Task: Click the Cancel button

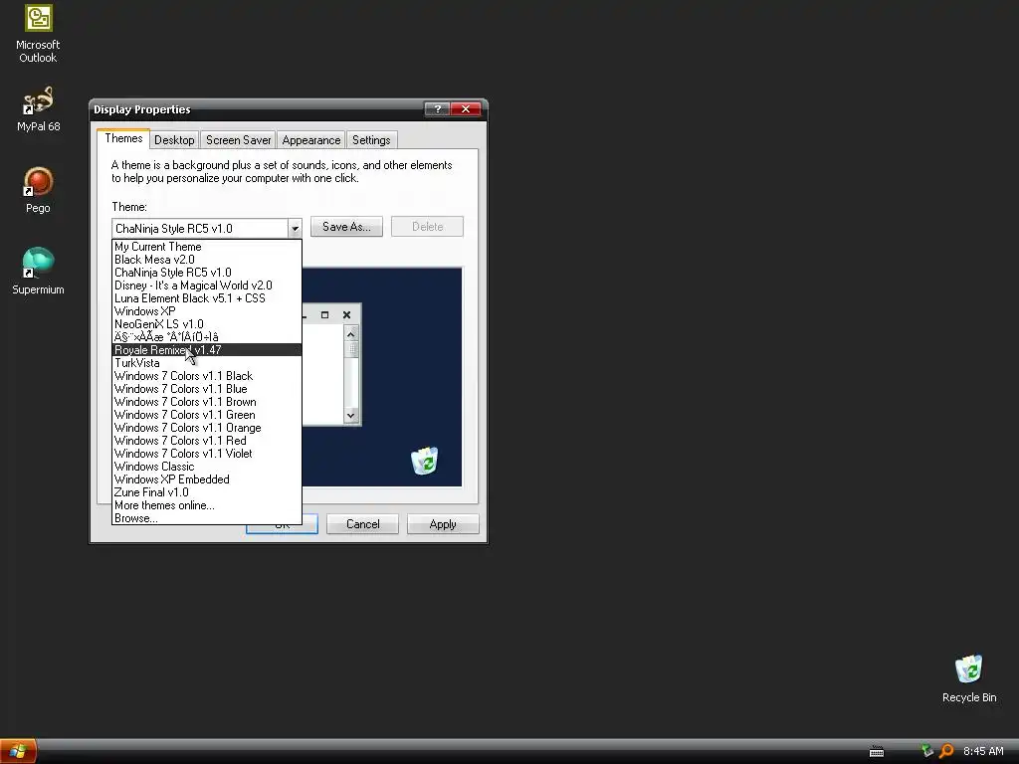Action: pyautogui.click(x=362, y=524)
